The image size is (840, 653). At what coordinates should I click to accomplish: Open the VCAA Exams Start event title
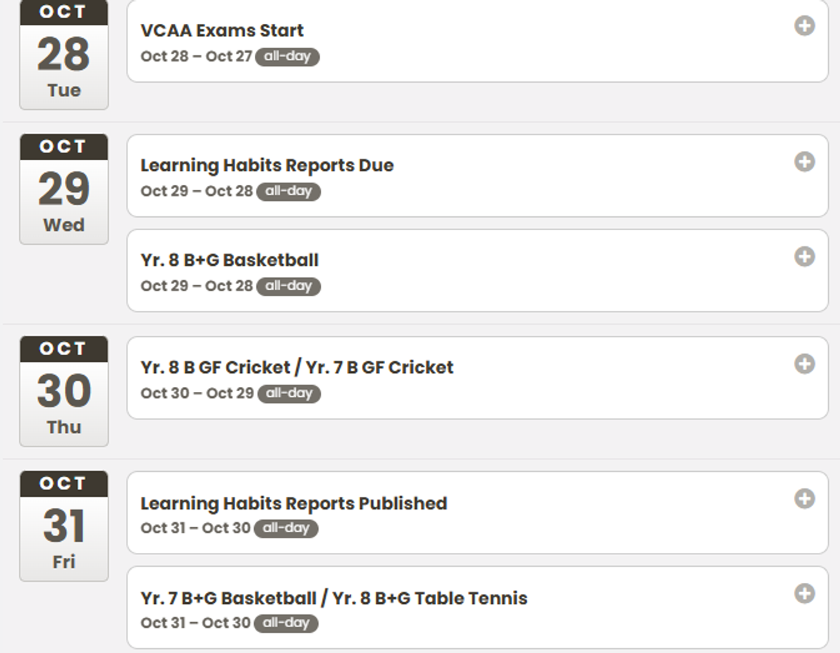coord(222,31)
